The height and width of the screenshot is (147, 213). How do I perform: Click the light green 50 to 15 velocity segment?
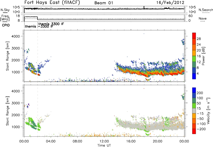[x=194, y=106]
